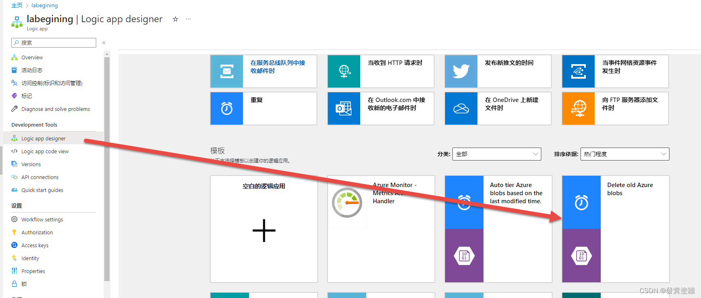Open the 分类 category dropdown

pyautogui.click(x=496, y=154)
